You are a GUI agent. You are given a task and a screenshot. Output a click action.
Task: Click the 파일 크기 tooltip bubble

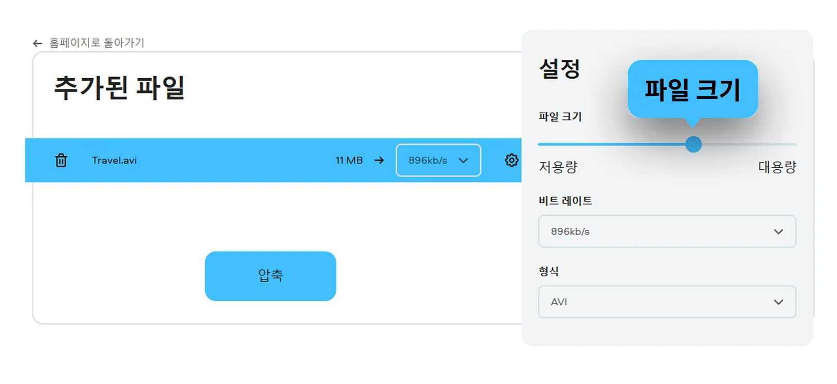click(x=692, y=89)
